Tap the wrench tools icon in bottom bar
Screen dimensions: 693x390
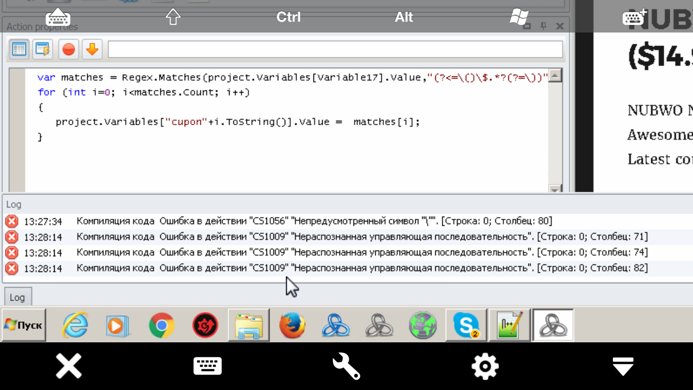346,366
